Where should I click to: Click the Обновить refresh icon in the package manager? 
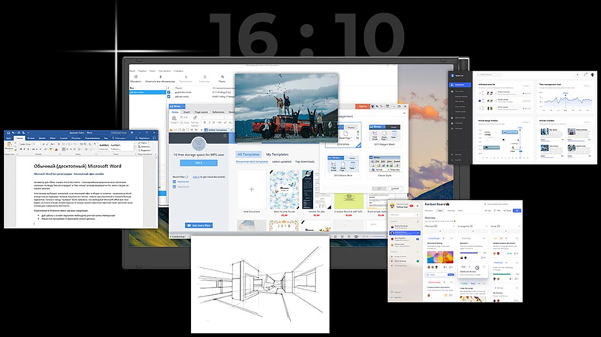point(136,77)
